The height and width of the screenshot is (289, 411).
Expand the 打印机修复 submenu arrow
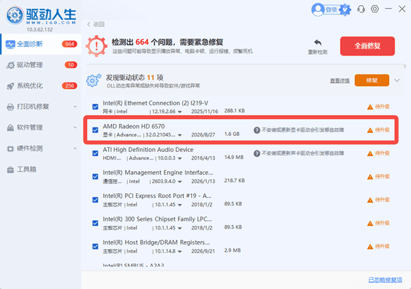75,107
